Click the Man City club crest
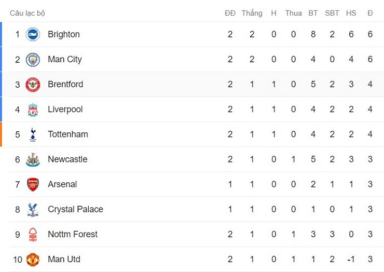Screen dimensions: 384x272 click(33, 59)
